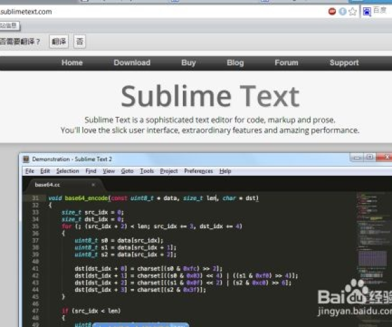392x327 pixels.
Task: Open the Support navigation link
Action: [x=344, y=63]
